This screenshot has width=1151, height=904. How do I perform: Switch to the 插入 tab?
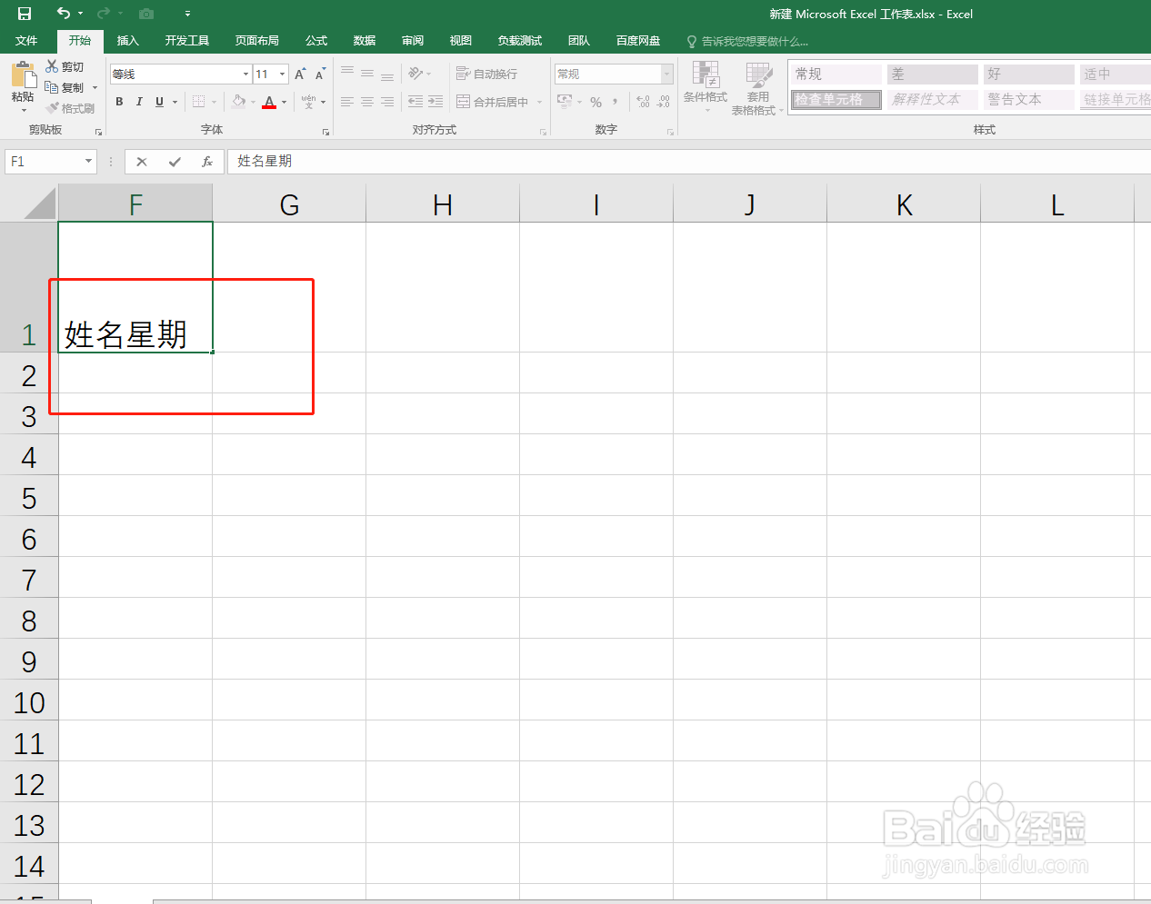127,41
